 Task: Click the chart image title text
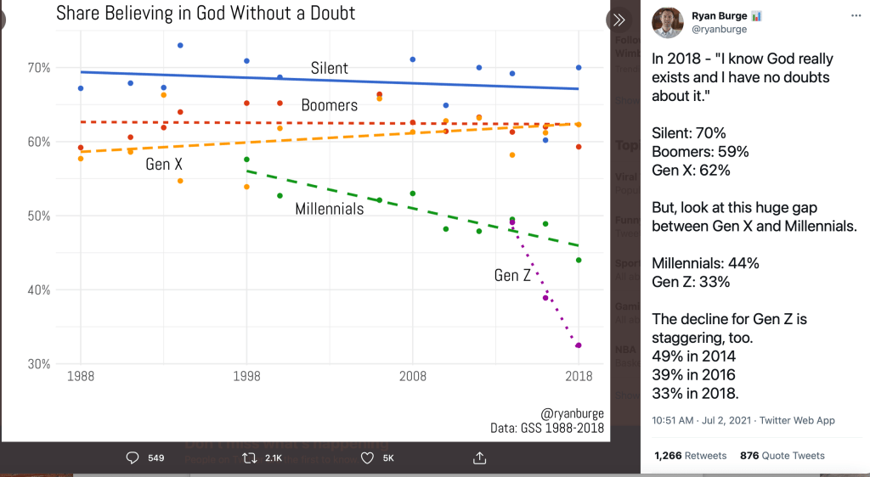point(206,13)
